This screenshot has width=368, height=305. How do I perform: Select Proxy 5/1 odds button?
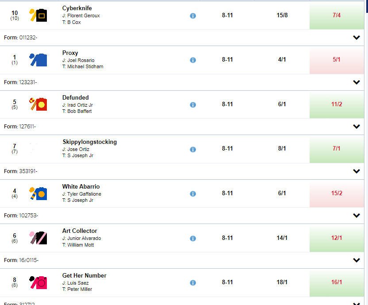pos(337,60)
